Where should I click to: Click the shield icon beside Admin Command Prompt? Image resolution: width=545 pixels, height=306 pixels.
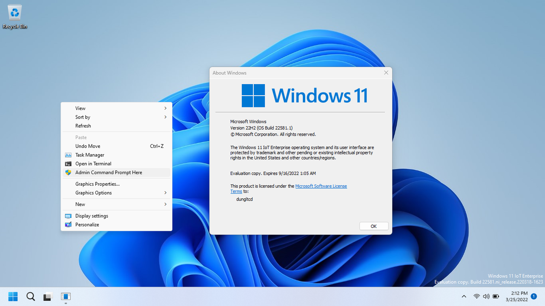pos(68,173)
